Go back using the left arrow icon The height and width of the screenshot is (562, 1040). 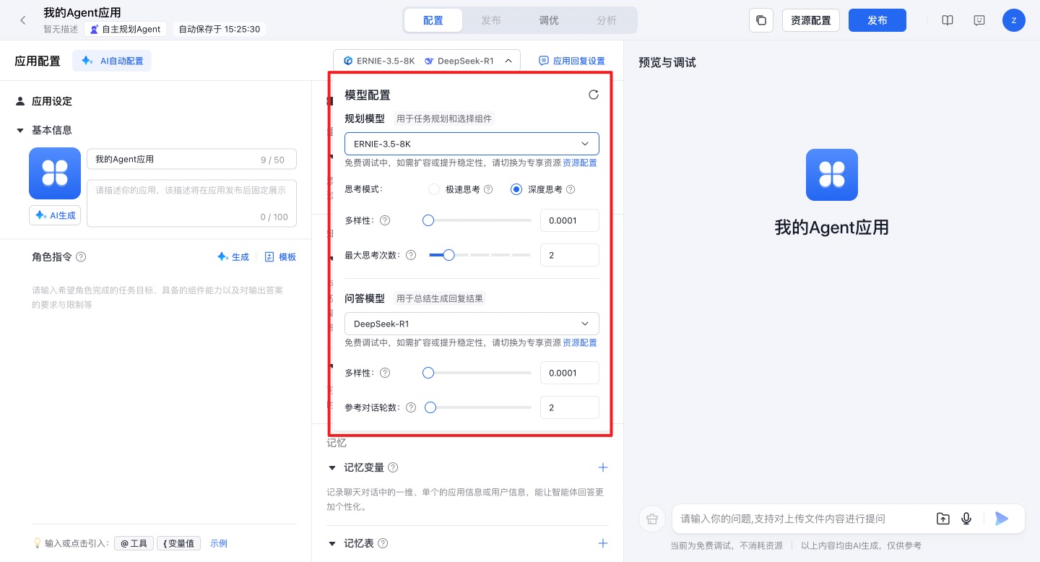pos(22,20)
